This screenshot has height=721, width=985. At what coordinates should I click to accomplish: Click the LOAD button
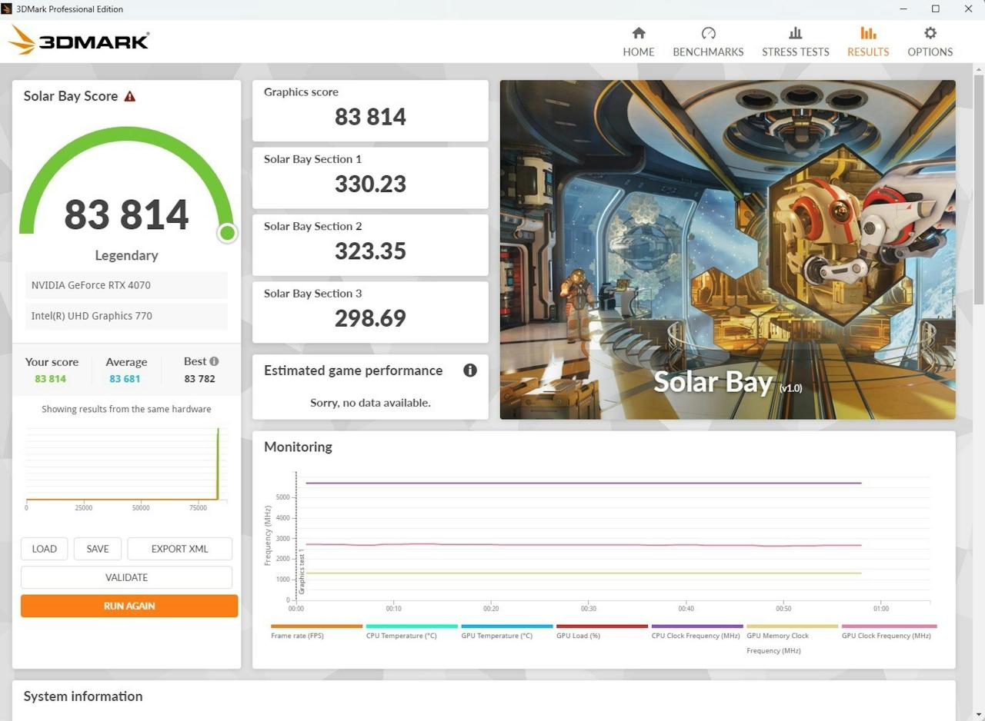(x=44, y=549)
